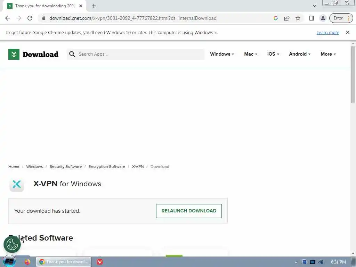Open Security Software breadcrumb
Image resolution: width=356 pixels, height=267 pixels.
click(x=66, y=167)
